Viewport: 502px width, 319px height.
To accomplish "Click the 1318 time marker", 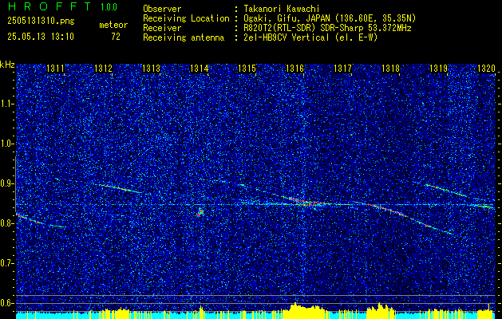I will (390, 68).
